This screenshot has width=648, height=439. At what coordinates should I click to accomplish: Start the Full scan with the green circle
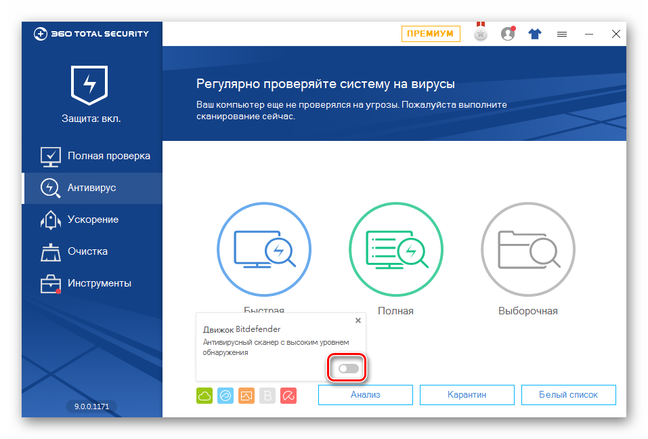coord(396,251)
